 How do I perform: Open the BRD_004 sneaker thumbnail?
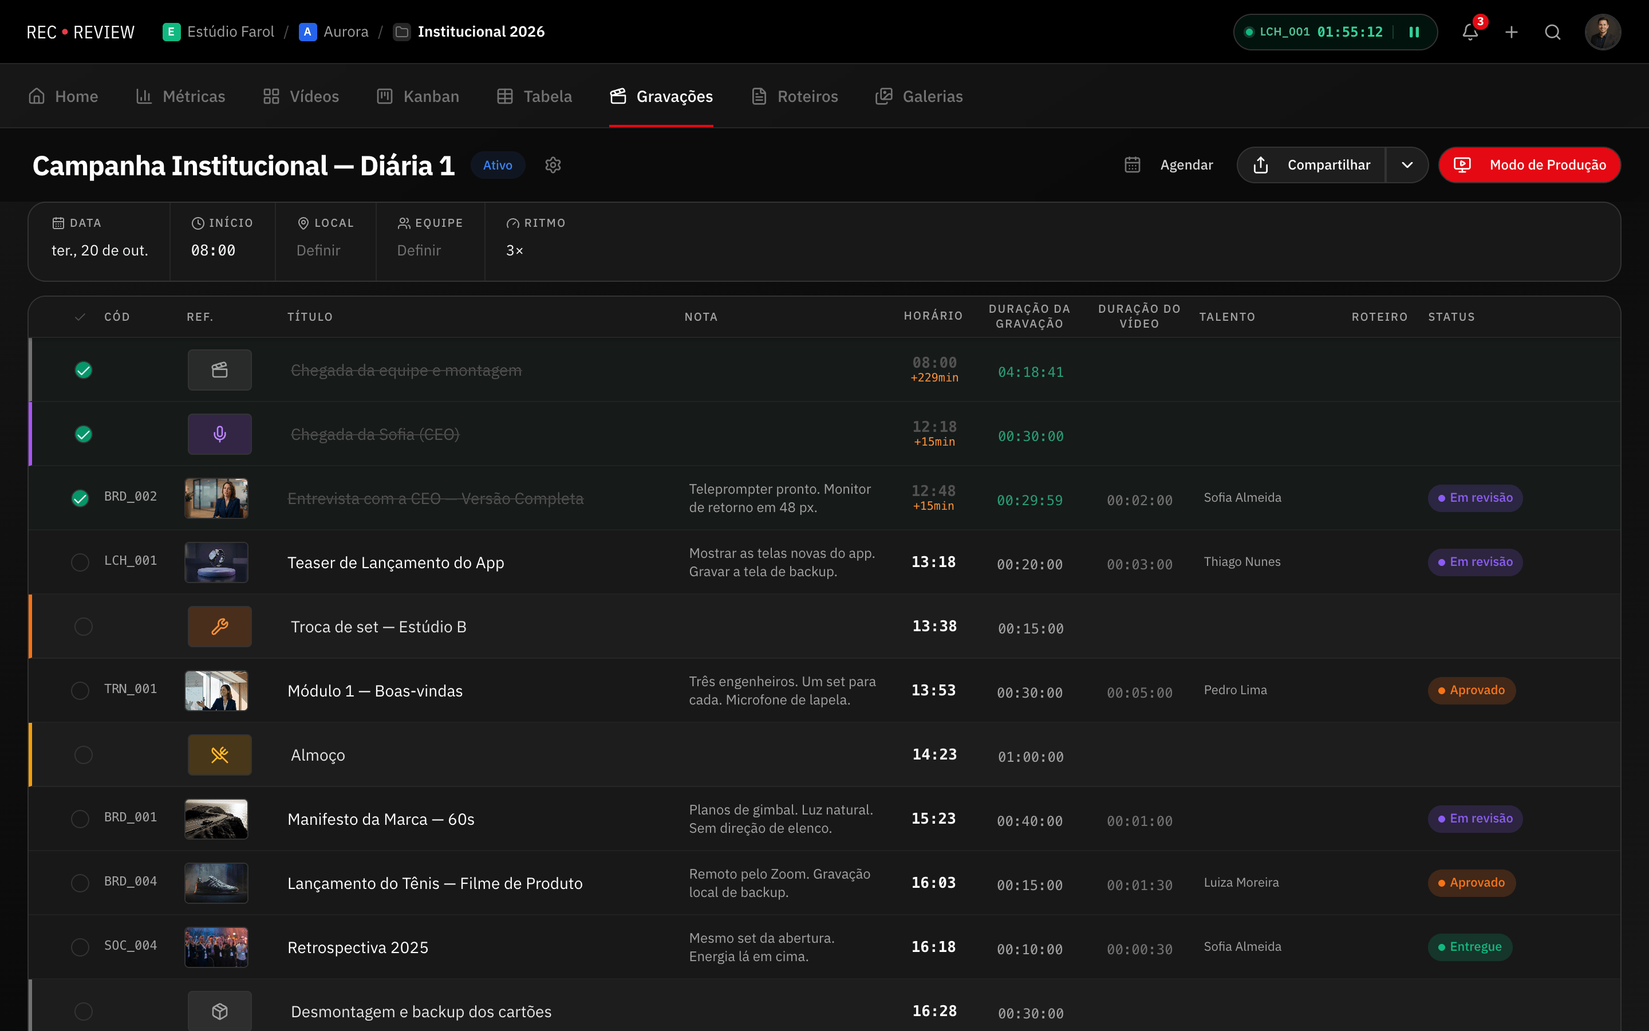pyautogui.click(x=216, y=883)
